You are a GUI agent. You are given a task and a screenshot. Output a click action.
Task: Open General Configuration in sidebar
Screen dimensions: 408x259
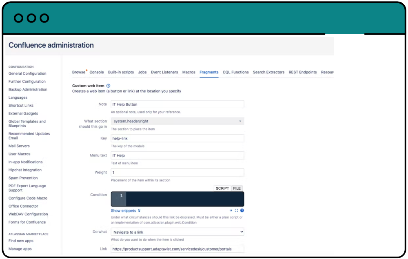click(27, 73)
